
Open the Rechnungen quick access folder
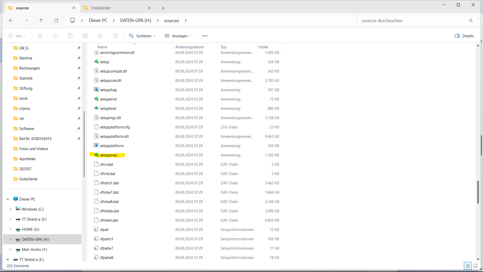tap(29, 68)
